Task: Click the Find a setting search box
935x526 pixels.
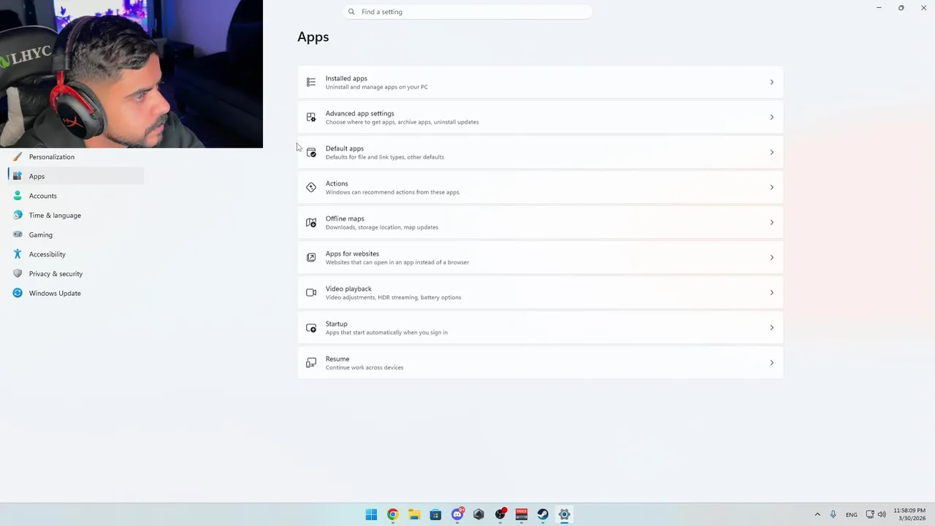Action: click(x=467, y=12)
